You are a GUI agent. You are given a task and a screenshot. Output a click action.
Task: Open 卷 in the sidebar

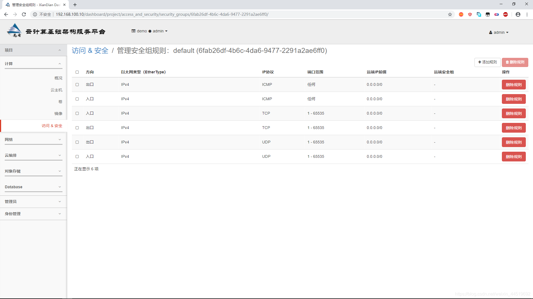[60, 102]
